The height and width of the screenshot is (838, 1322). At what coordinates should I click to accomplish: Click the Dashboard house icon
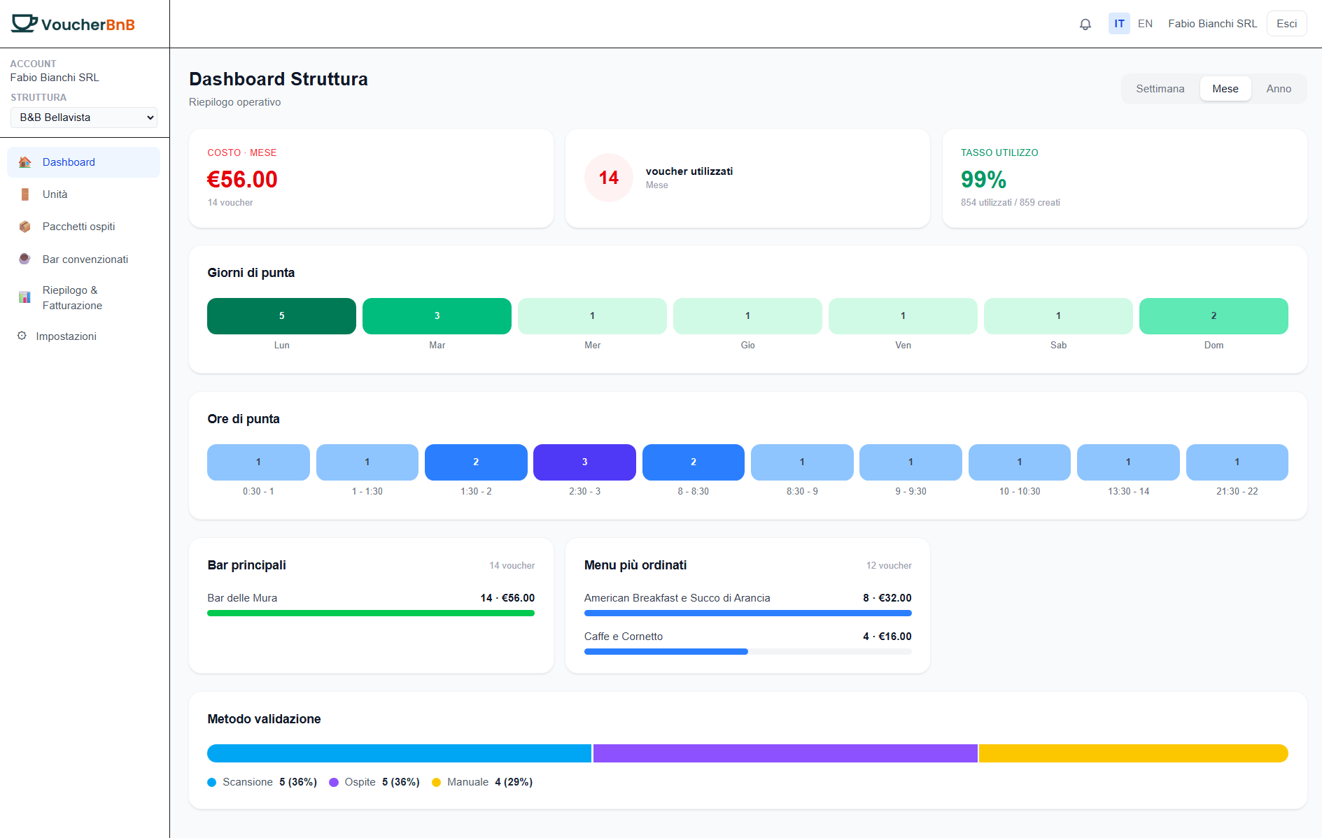[x=25, y=162]
